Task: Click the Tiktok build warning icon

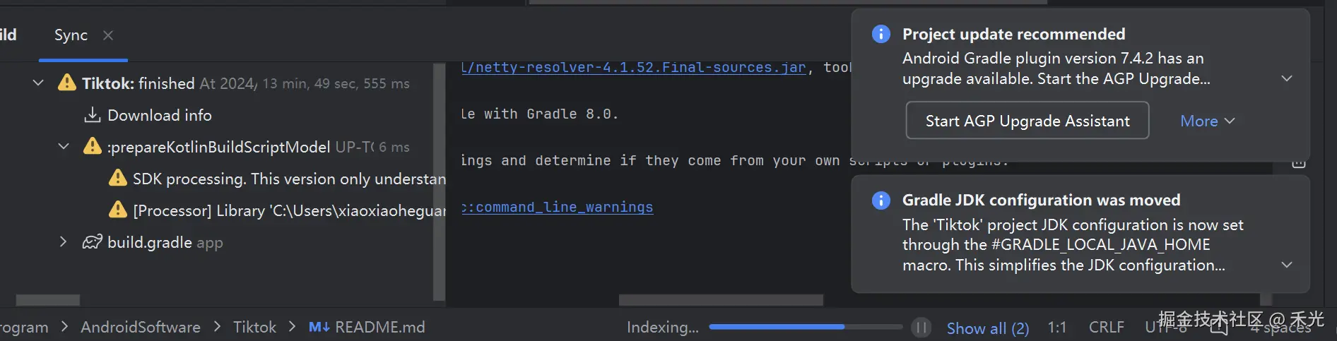Action: pyautogui.click(x=67, y=83)
